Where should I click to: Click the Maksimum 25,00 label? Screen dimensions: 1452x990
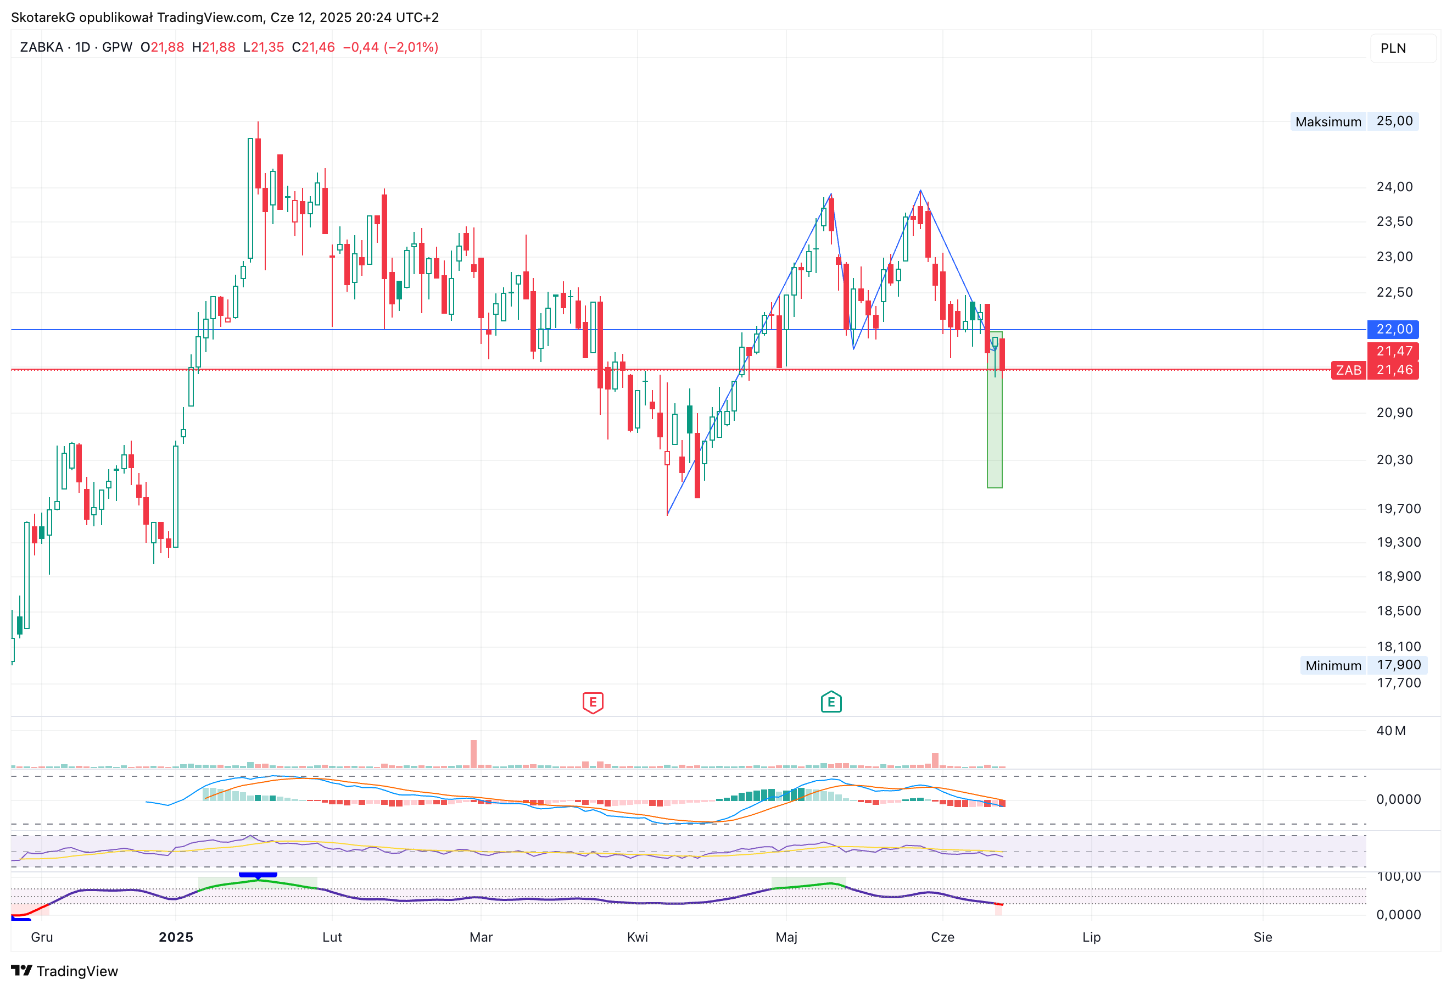[x=1354, y=121]
